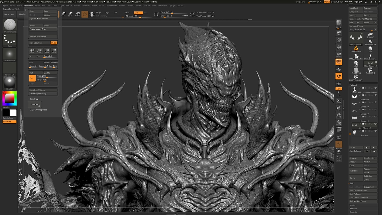Toggle Persp perspective view

339,62
